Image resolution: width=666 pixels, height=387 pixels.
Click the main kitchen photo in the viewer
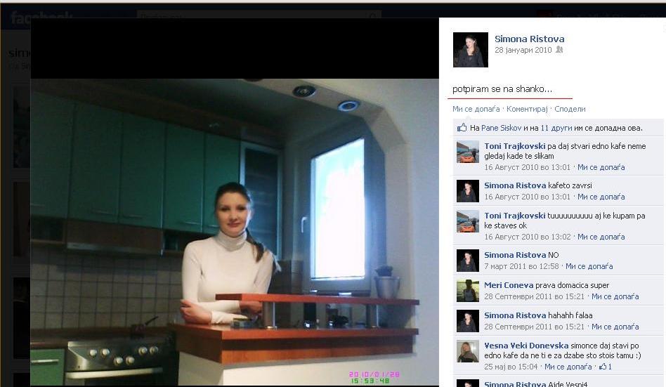[235, 232]
